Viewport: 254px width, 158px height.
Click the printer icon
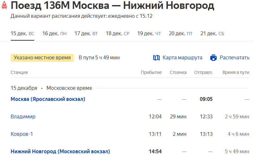213,58
